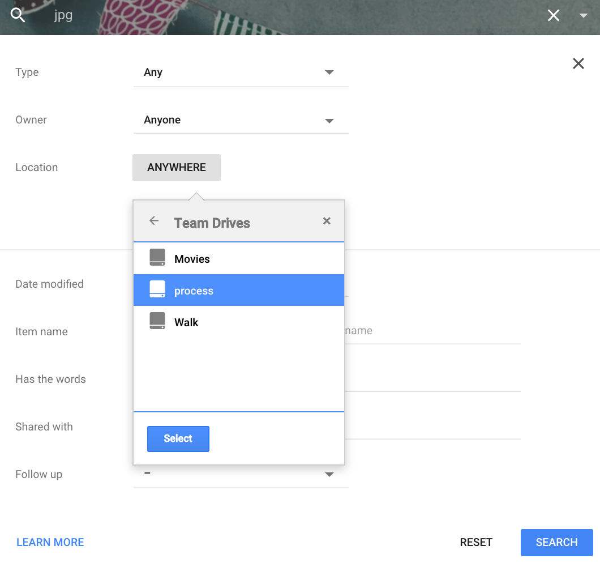
Task: Click the RESET button
Action: tap(475, 542)
